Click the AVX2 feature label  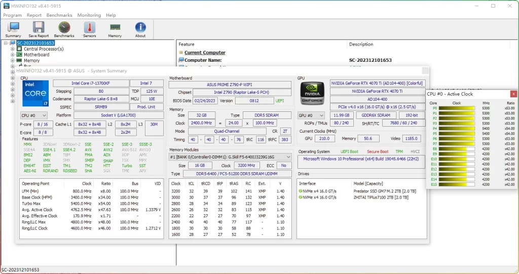107,149
